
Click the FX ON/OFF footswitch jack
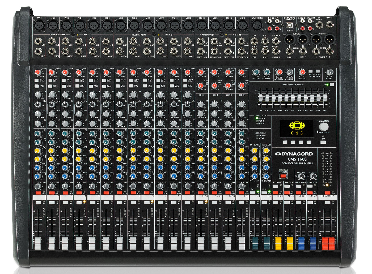[319, 25]
